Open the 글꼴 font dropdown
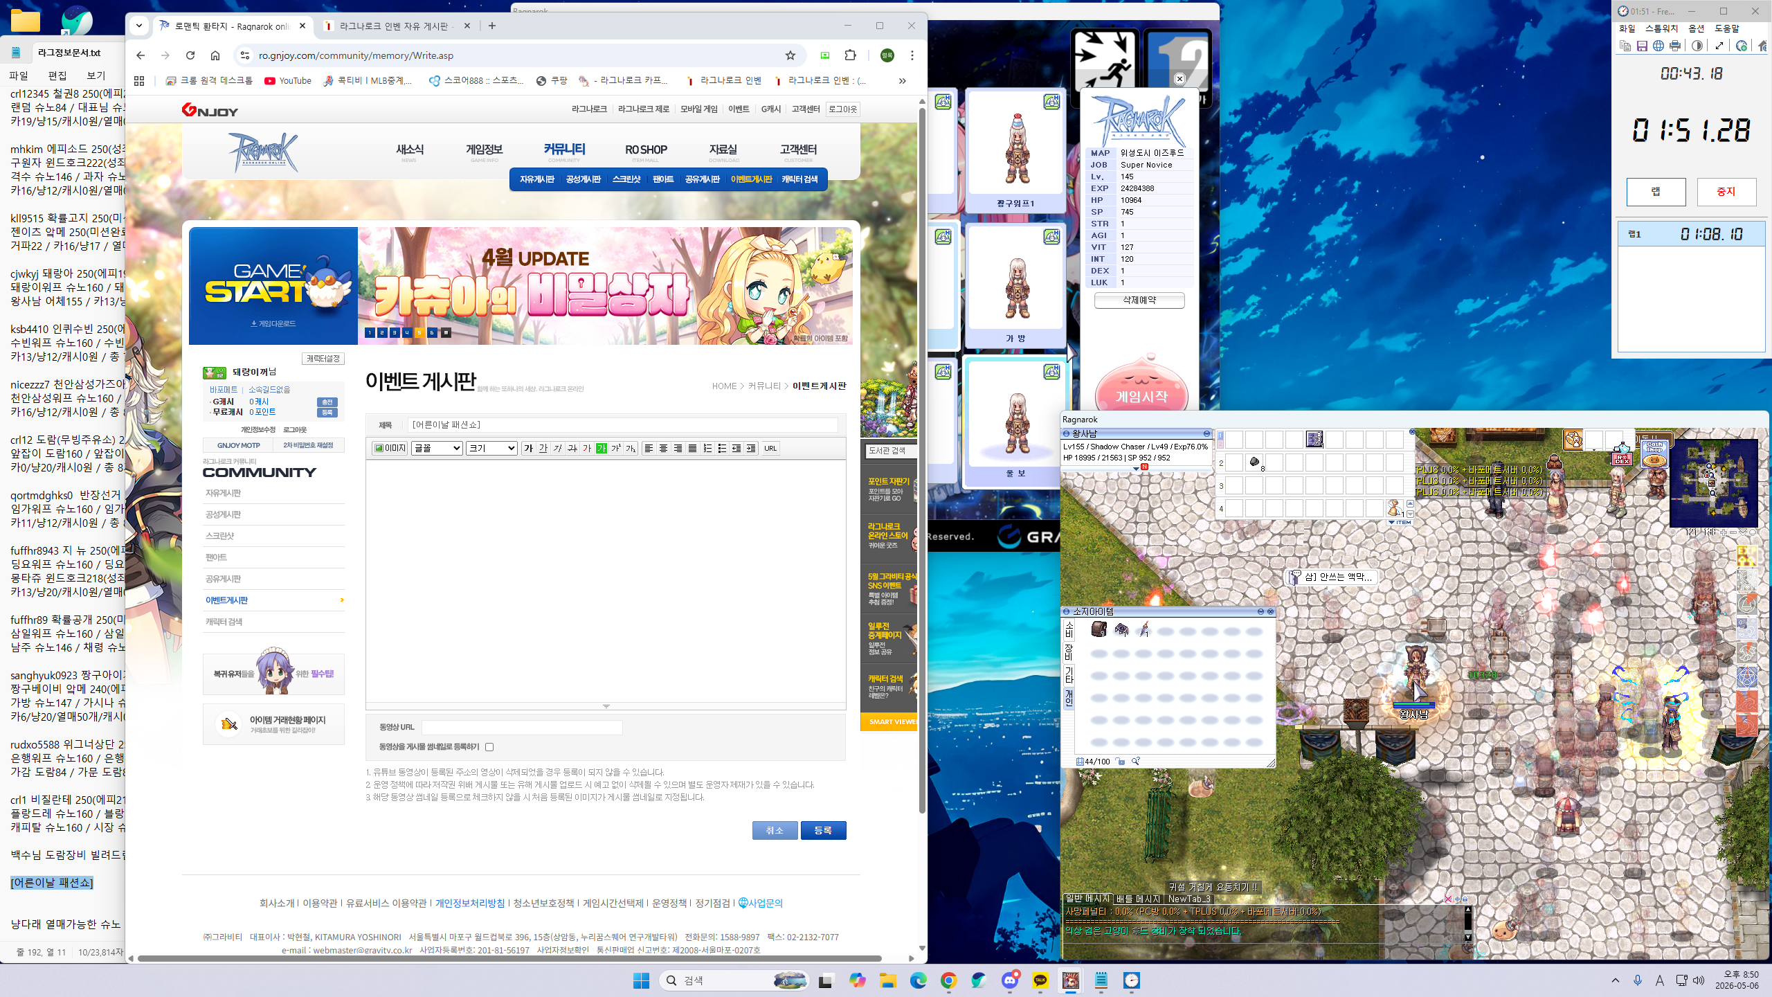 (x=437, y=449)
